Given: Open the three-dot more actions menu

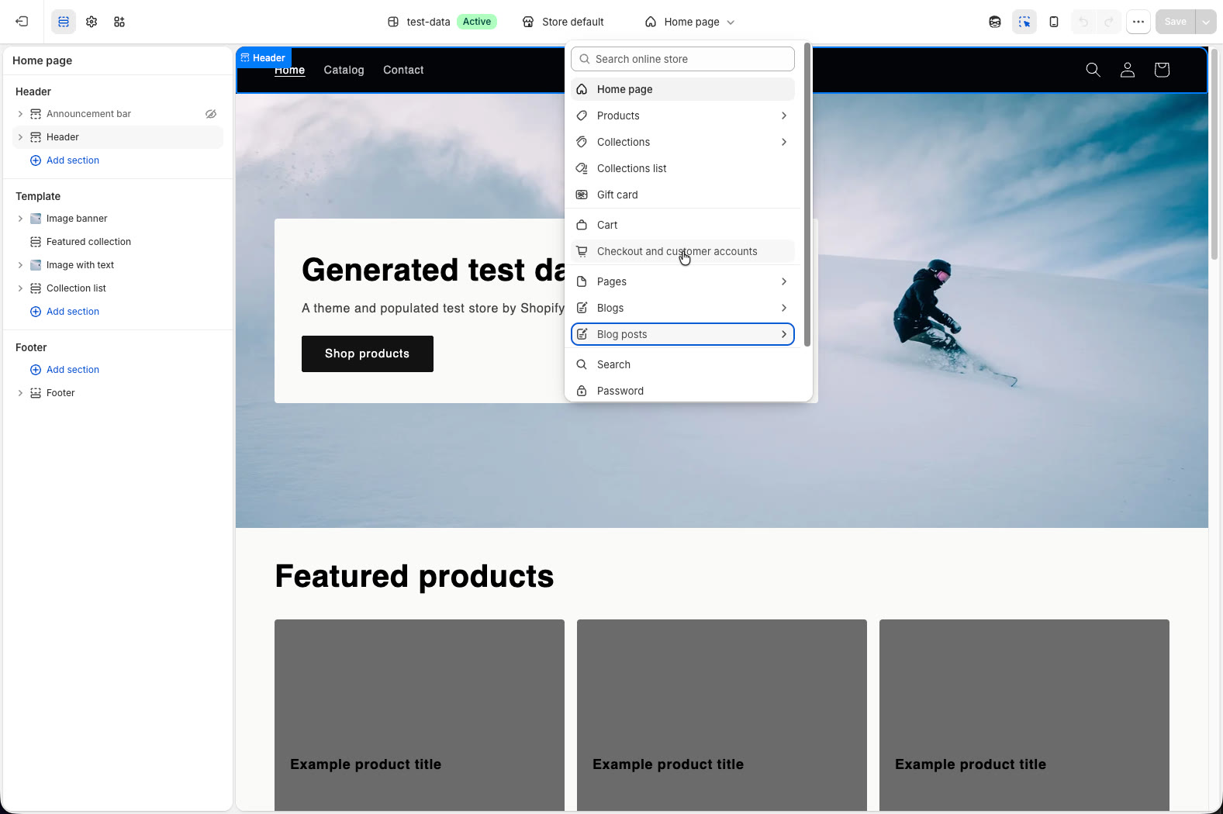Looking at the screenshot, I should [1138, 22].
